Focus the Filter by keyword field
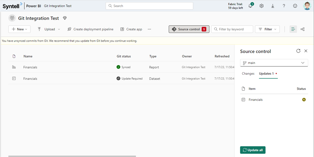Screen dimensions: 314x157 [232, 29]
